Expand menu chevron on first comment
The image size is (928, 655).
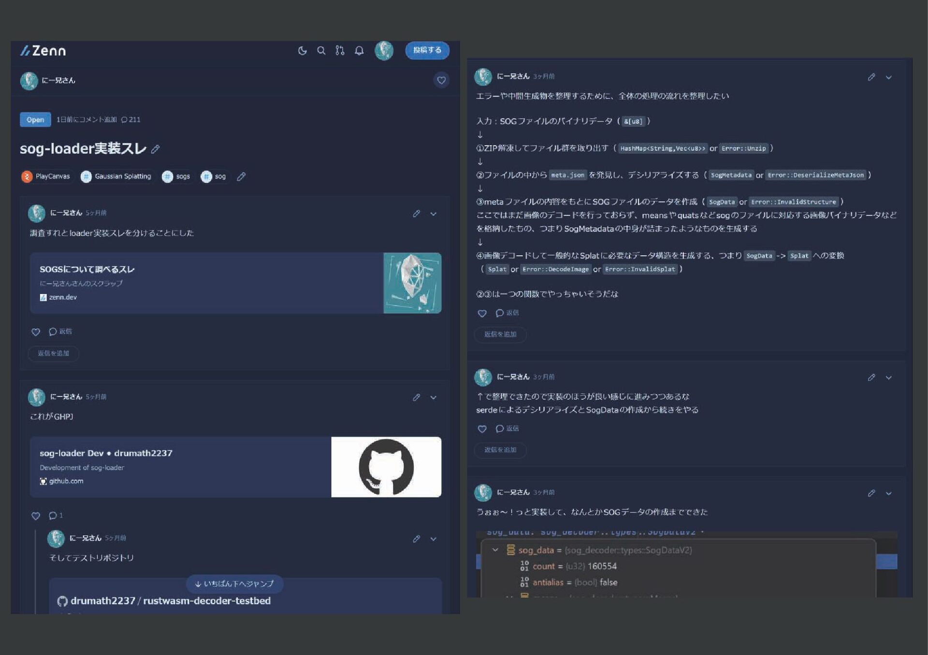434,214
